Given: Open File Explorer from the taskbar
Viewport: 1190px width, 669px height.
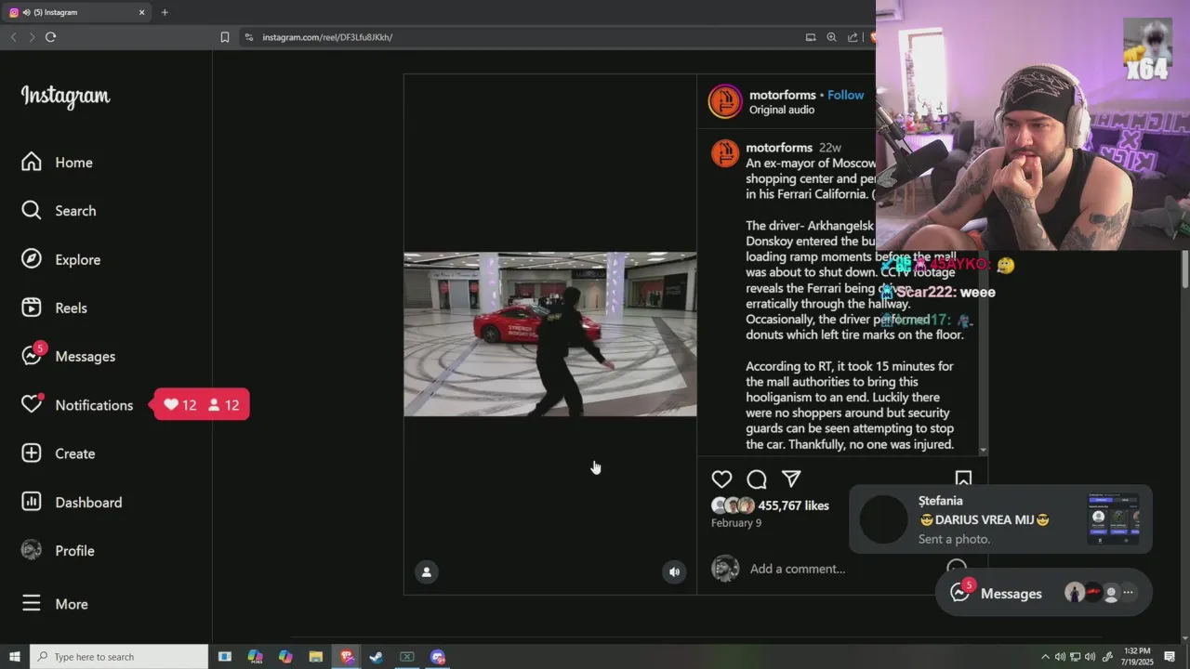Looking at the screenshot, I should coord(315,657).
